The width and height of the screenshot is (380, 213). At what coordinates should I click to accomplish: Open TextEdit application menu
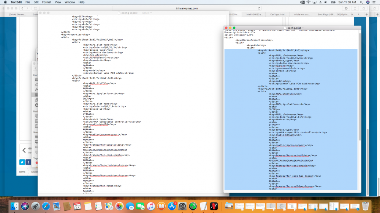click(x=16, y=2)
